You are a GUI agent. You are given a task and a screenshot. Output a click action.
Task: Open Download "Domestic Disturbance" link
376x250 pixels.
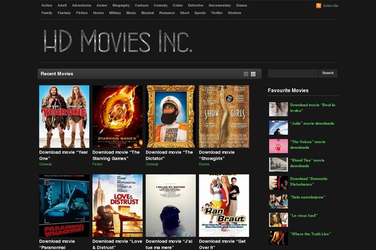point(308,181)
